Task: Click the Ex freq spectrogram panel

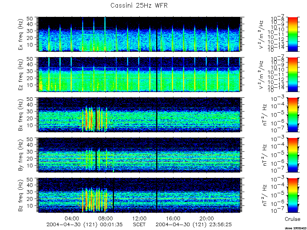Action: [139, 34]
